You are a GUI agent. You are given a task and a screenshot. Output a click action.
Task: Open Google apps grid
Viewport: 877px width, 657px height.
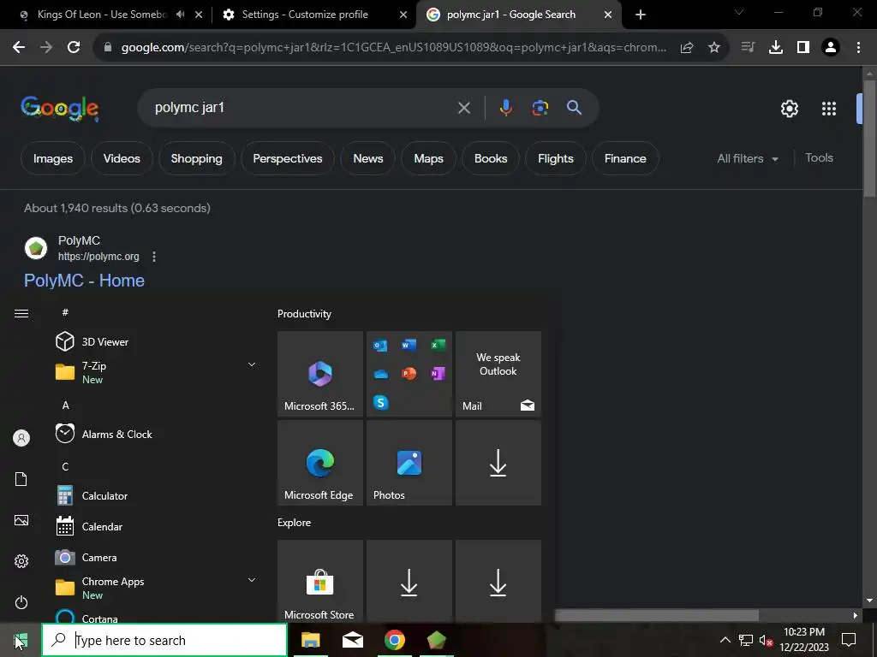(828, 109)
